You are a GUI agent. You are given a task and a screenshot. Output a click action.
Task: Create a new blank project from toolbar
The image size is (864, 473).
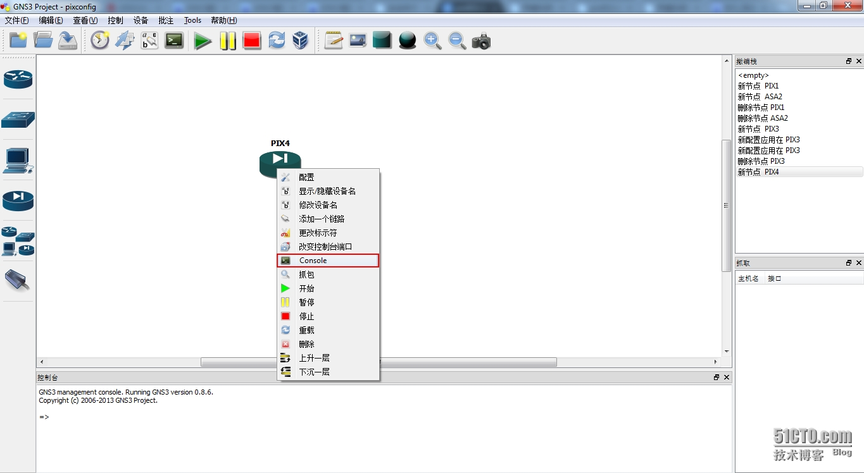pyautogui.click(x=18, y=40)
